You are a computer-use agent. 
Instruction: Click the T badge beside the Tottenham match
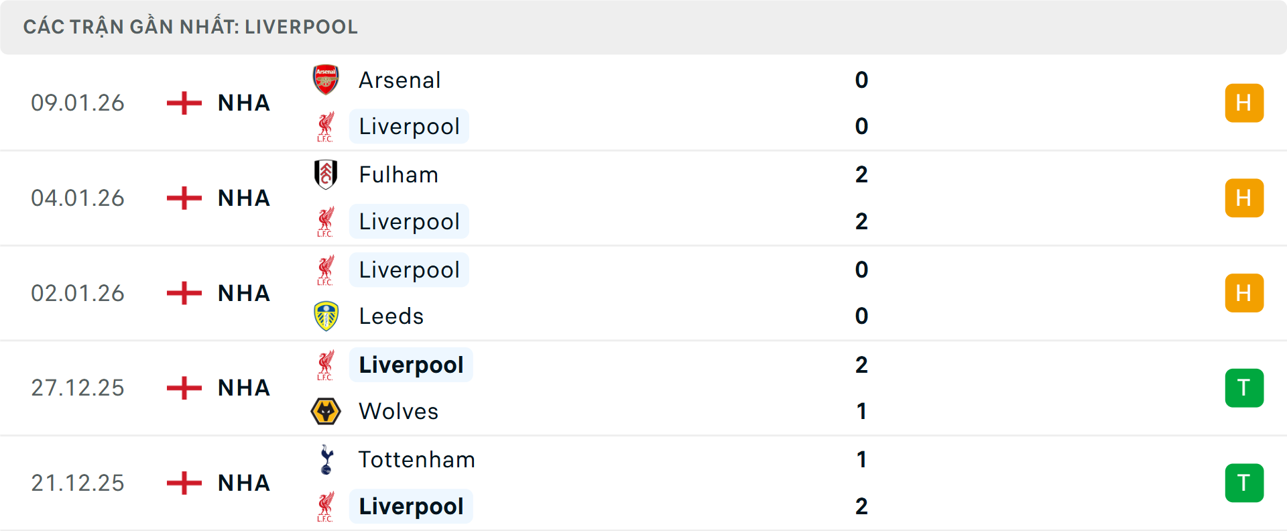pos(1244,483)
